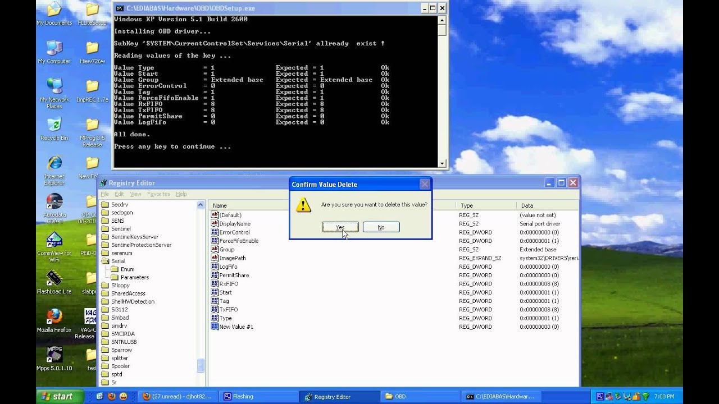719x404 pixels.
Task: Confirm deletion with the Yes button
Action: [x=340, y=227]
